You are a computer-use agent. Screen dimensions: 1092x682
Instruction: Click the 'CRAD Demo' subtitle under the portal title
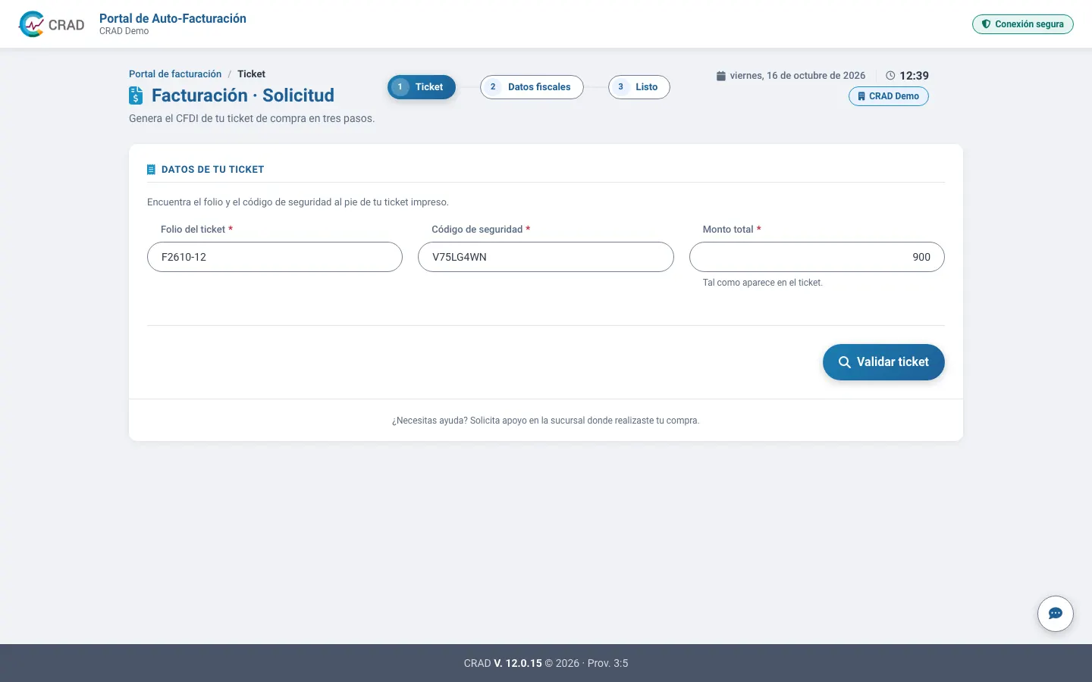point(124,31)
